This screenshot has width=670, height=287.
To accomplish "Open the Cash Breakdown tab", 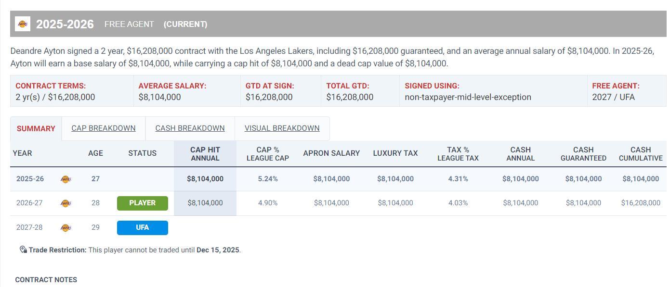I will click(190, 128).
